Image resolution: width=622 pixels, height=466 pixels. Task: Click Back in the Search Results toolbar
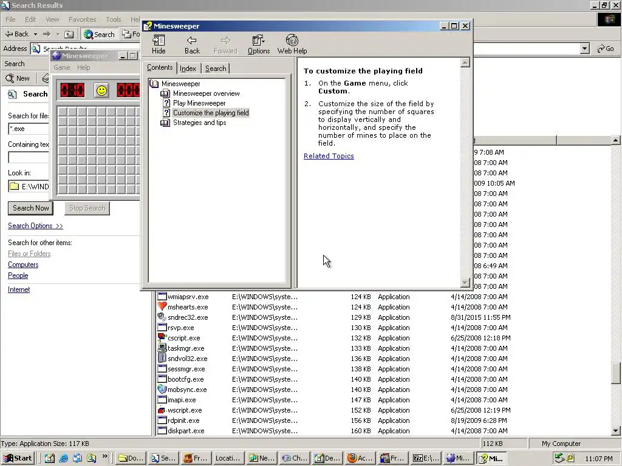point(16,34)
